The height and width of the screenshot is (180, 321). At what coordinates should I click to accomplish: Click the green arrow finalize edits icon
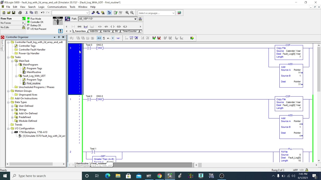pyautogui.click(x=192, y=38)
